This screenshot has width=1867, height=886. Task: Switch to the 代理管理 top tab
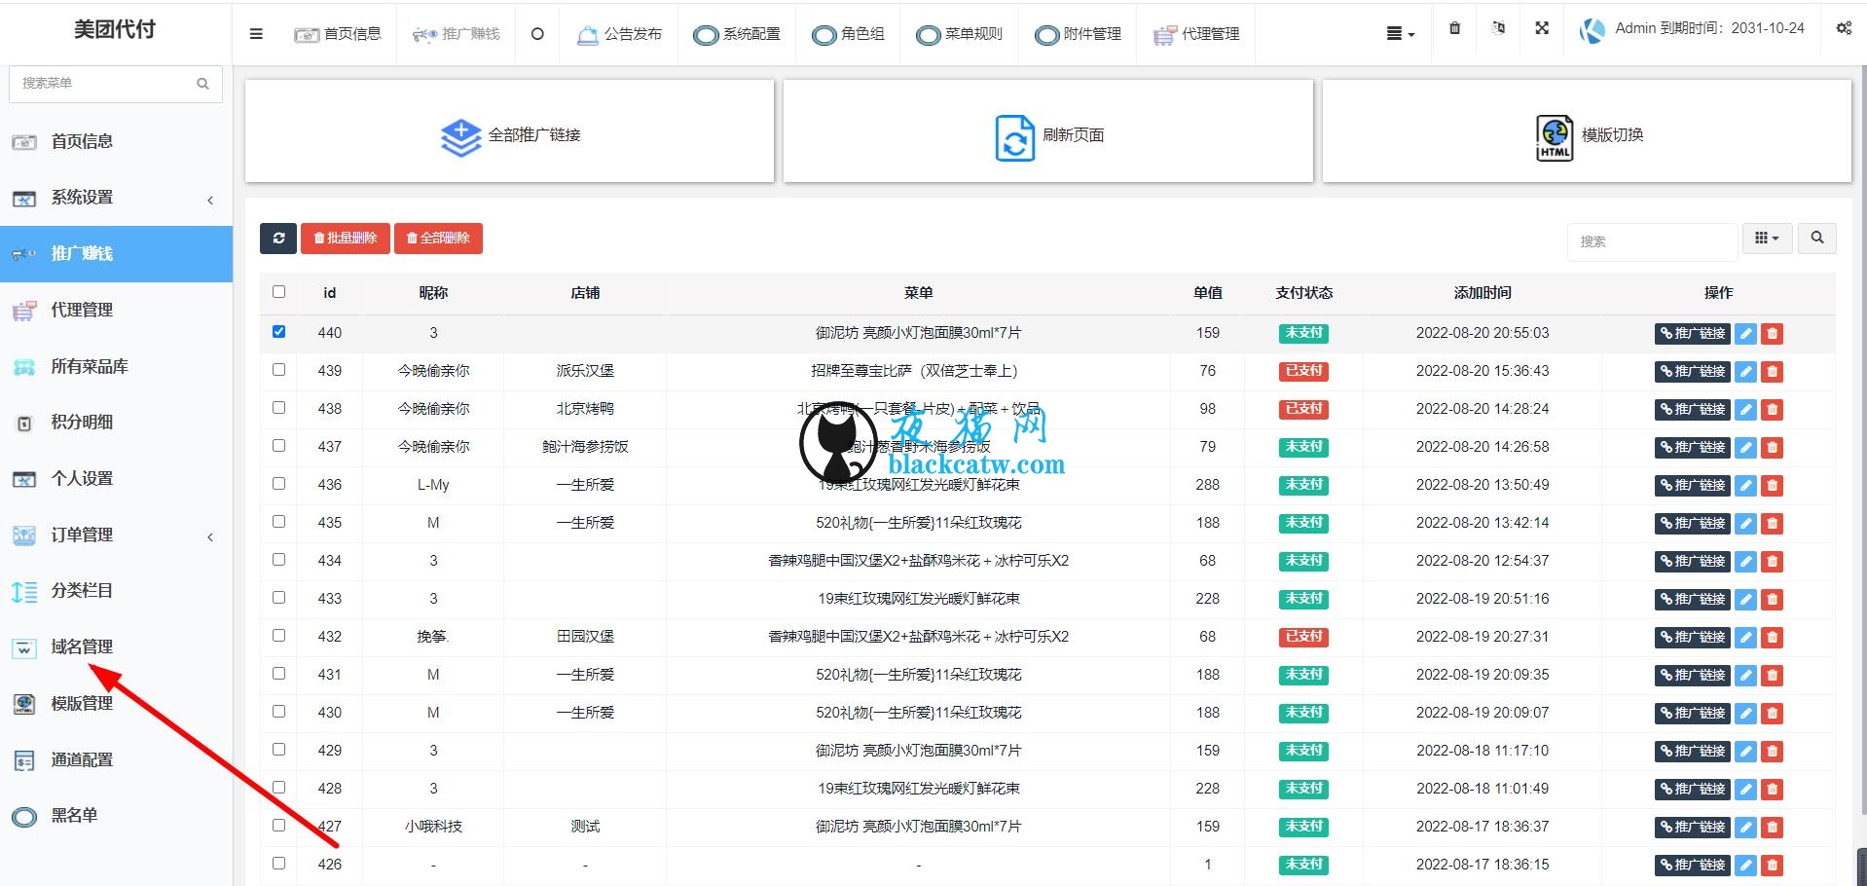1196,34
